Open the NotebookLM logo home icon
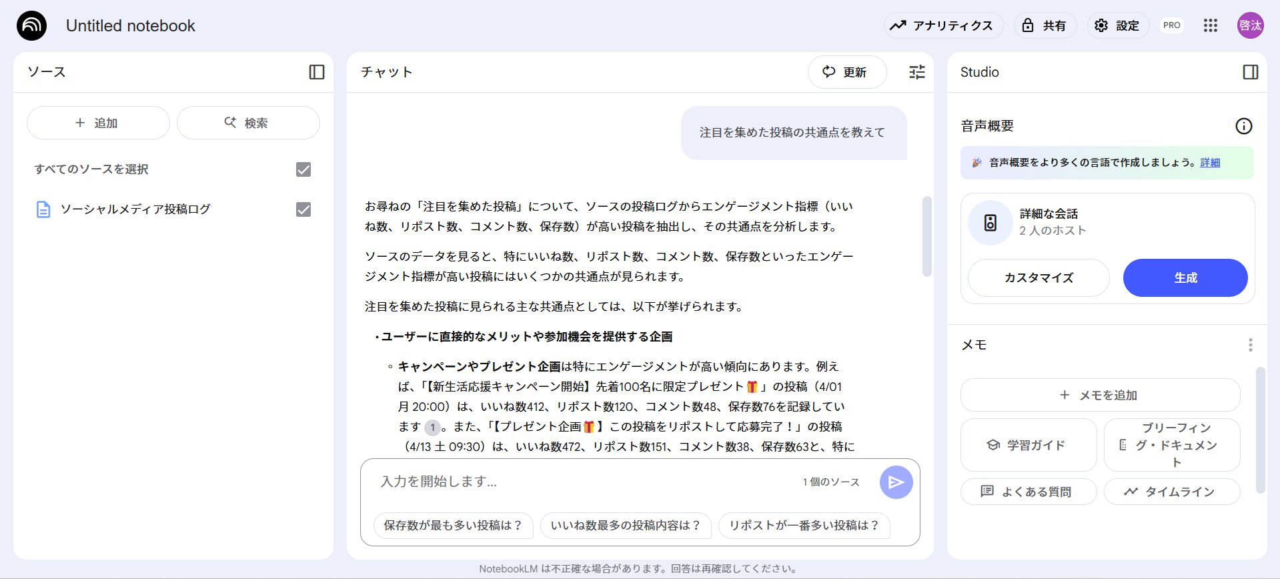Viewport: 1280px width, 579px height. tap(31, 26)
